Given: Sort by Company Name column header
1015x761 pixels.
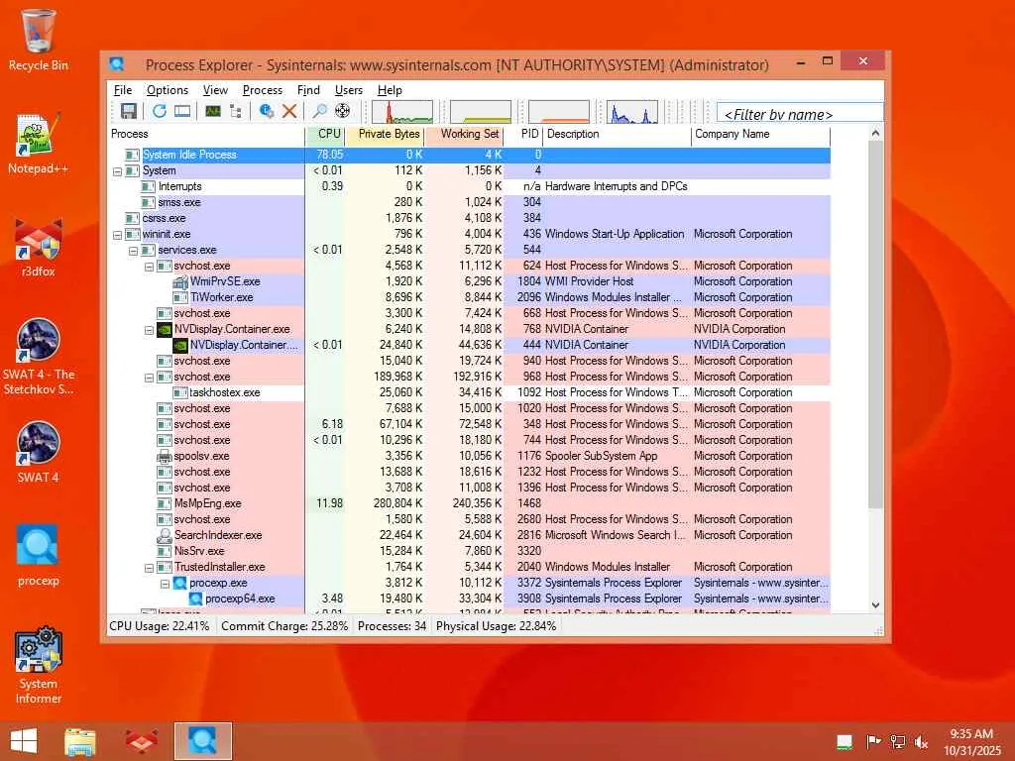Looking at the screenshot, I should (x=760, y=134).
